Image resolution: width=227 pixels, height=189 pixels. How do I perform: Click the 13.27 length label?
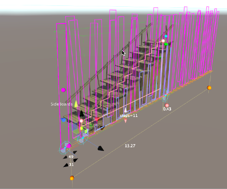(130, 146)
